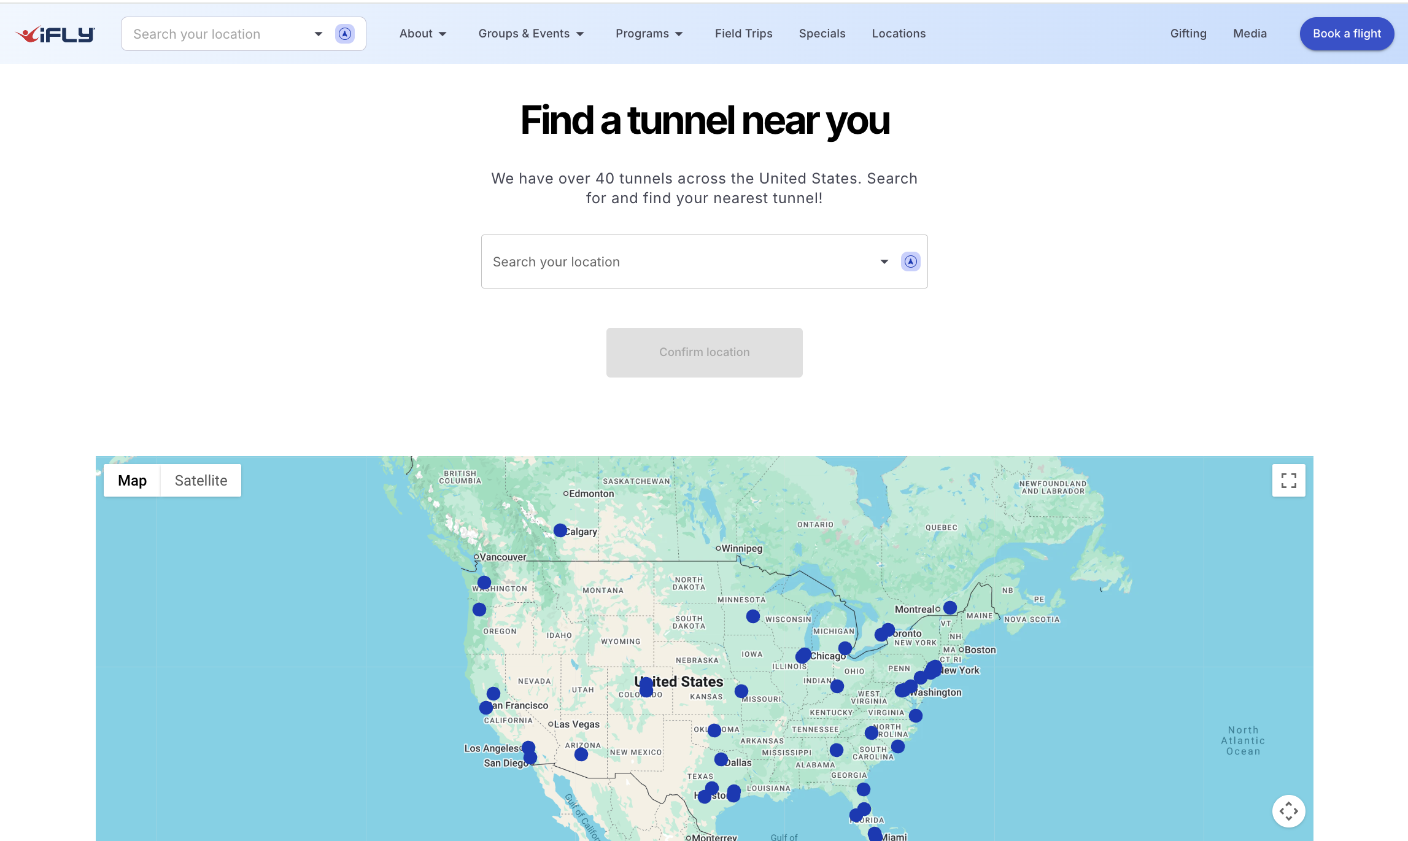Switch map to Map view
This screenshot has height=841, width=1408.
click(x=132, y=481)
